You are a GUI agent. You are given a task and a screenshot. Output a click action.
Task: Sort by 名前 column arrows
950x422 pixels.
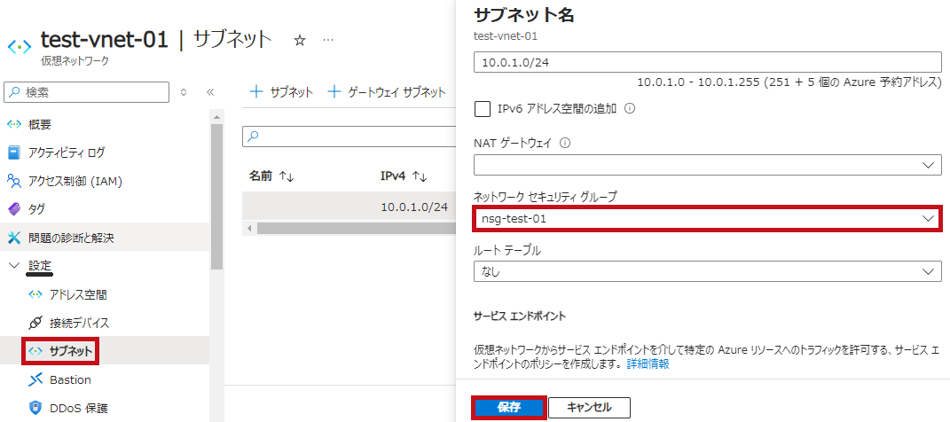click(287, 176)
